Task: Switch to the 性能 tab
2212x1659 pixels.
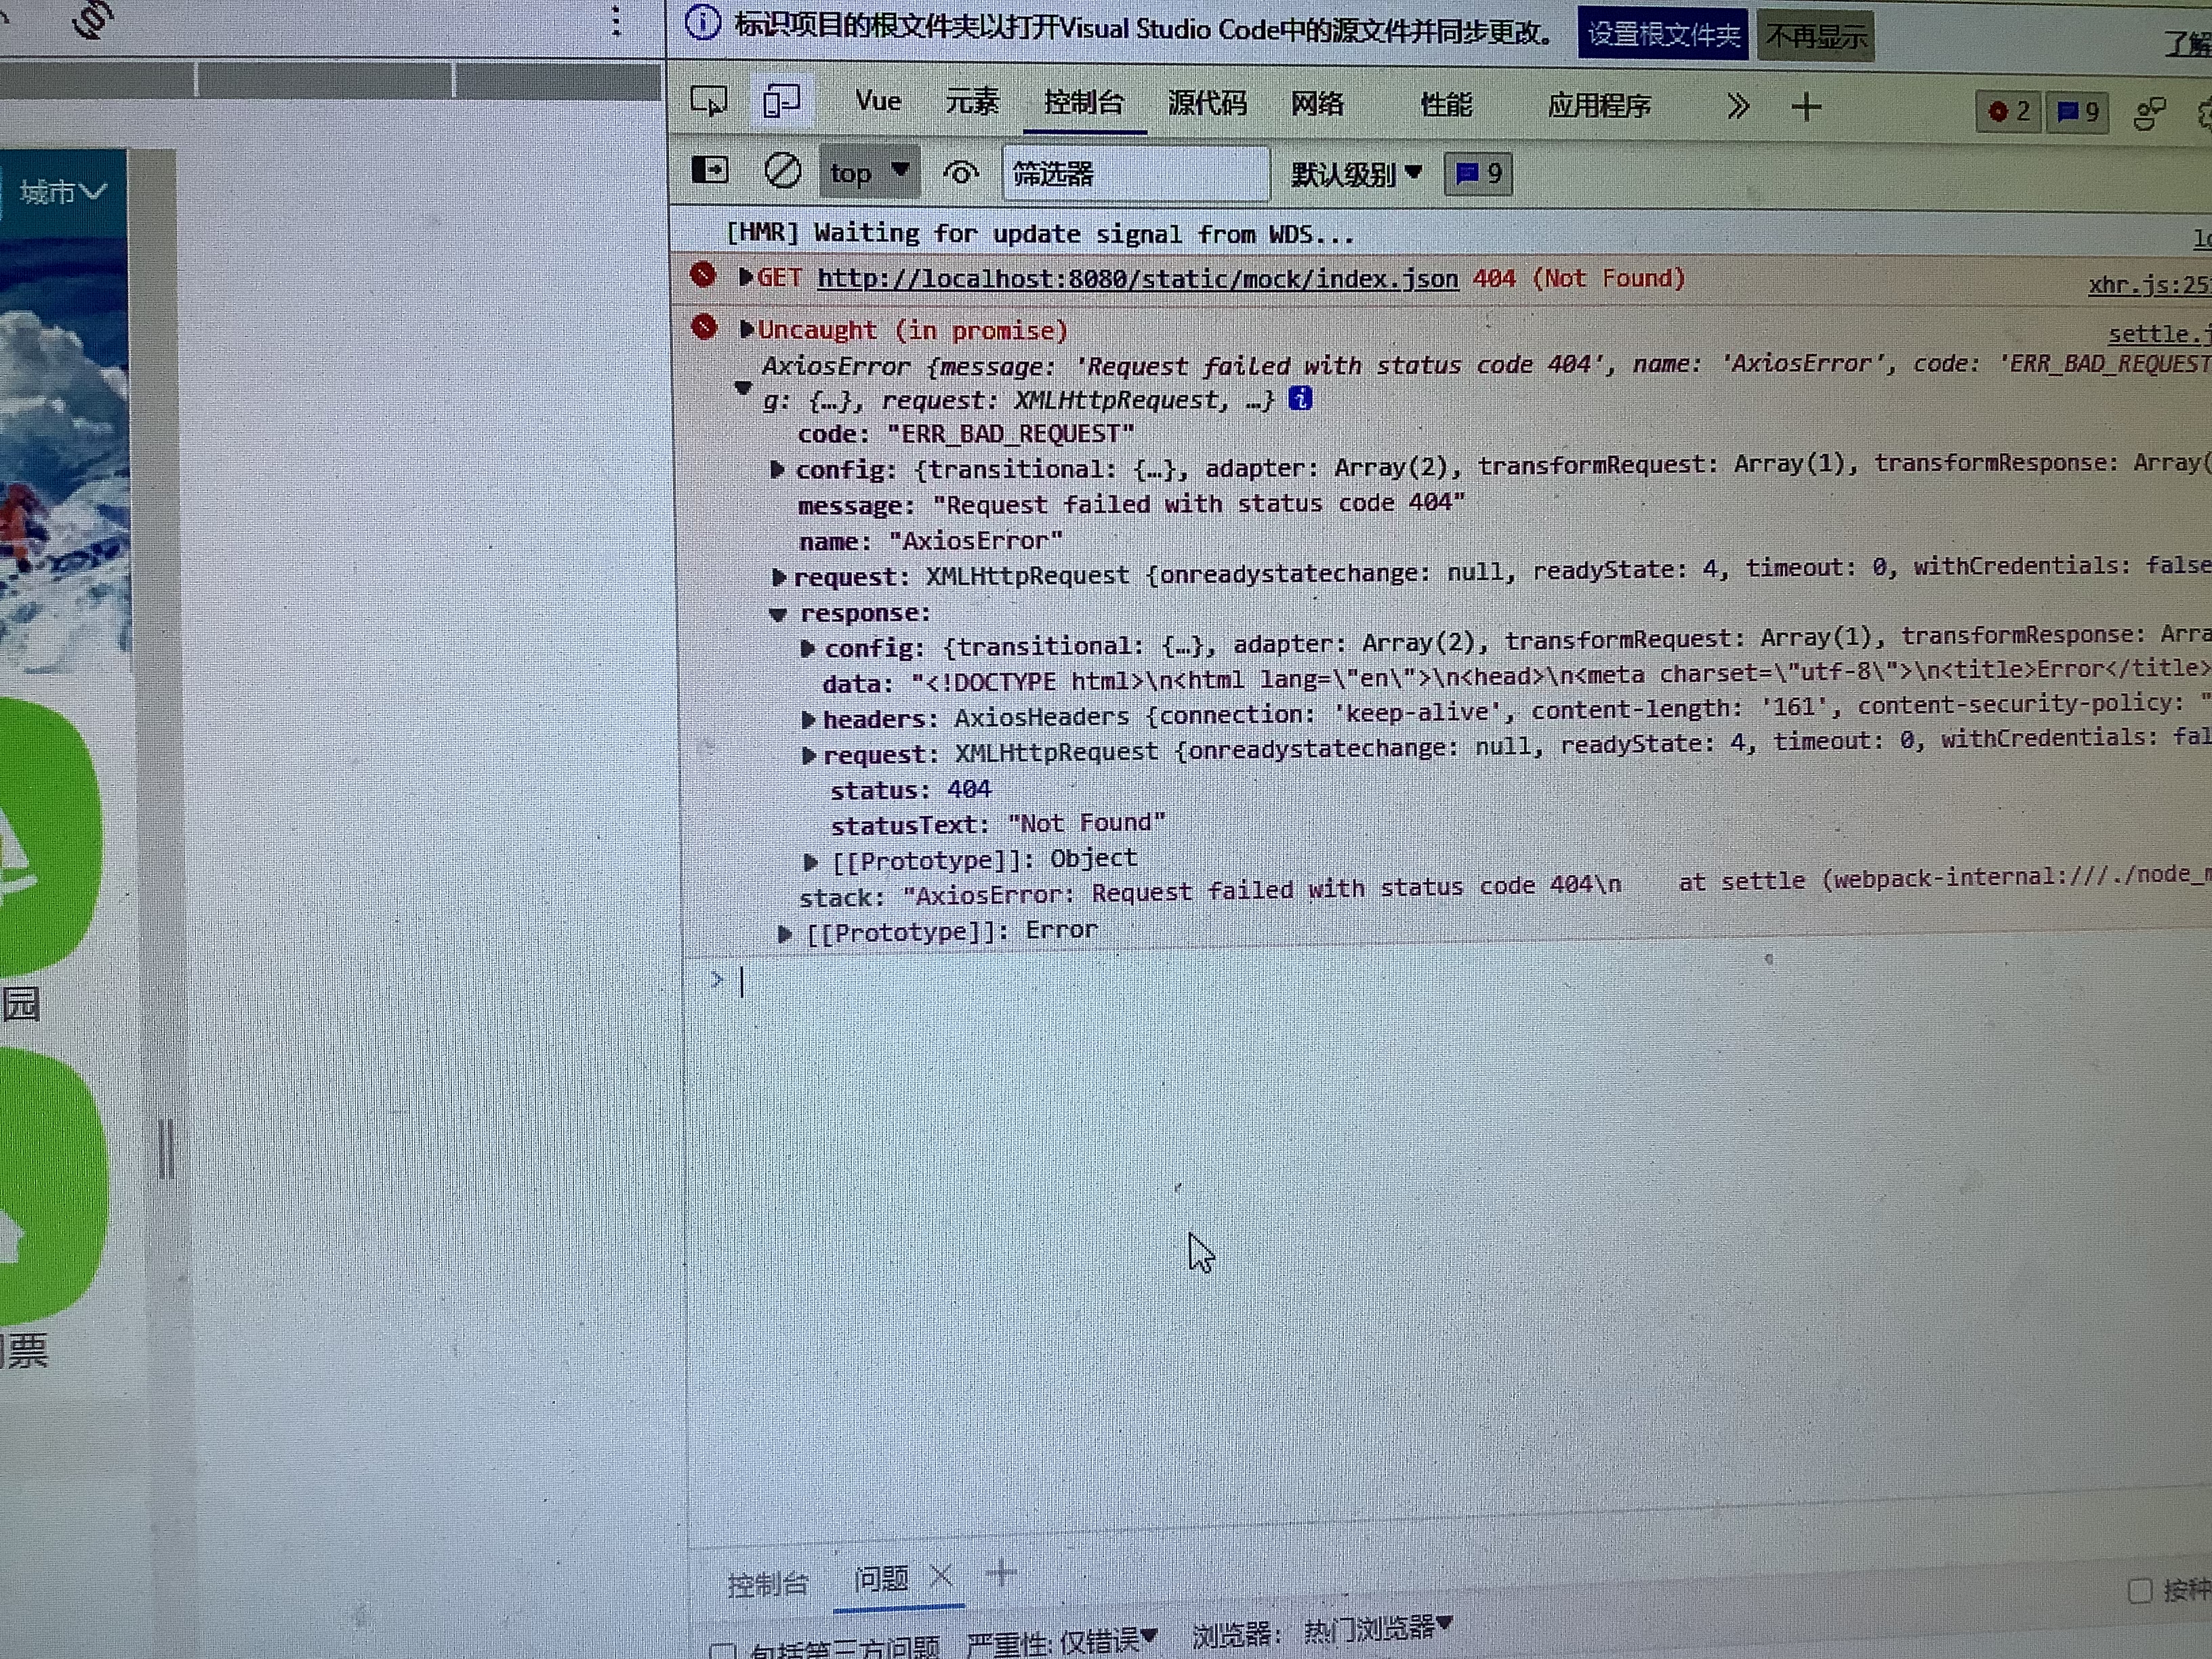Action: (1446, 105)
